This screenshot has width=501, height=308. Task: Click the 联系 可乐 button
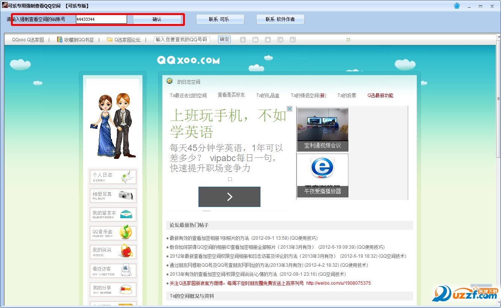(x=220, y=19)
